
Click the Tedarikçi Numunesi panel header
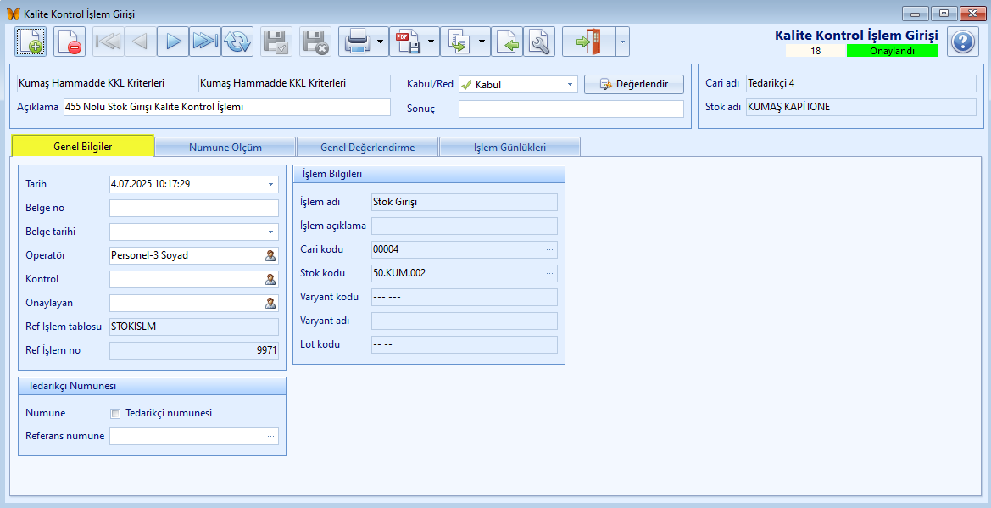(153, 386)
